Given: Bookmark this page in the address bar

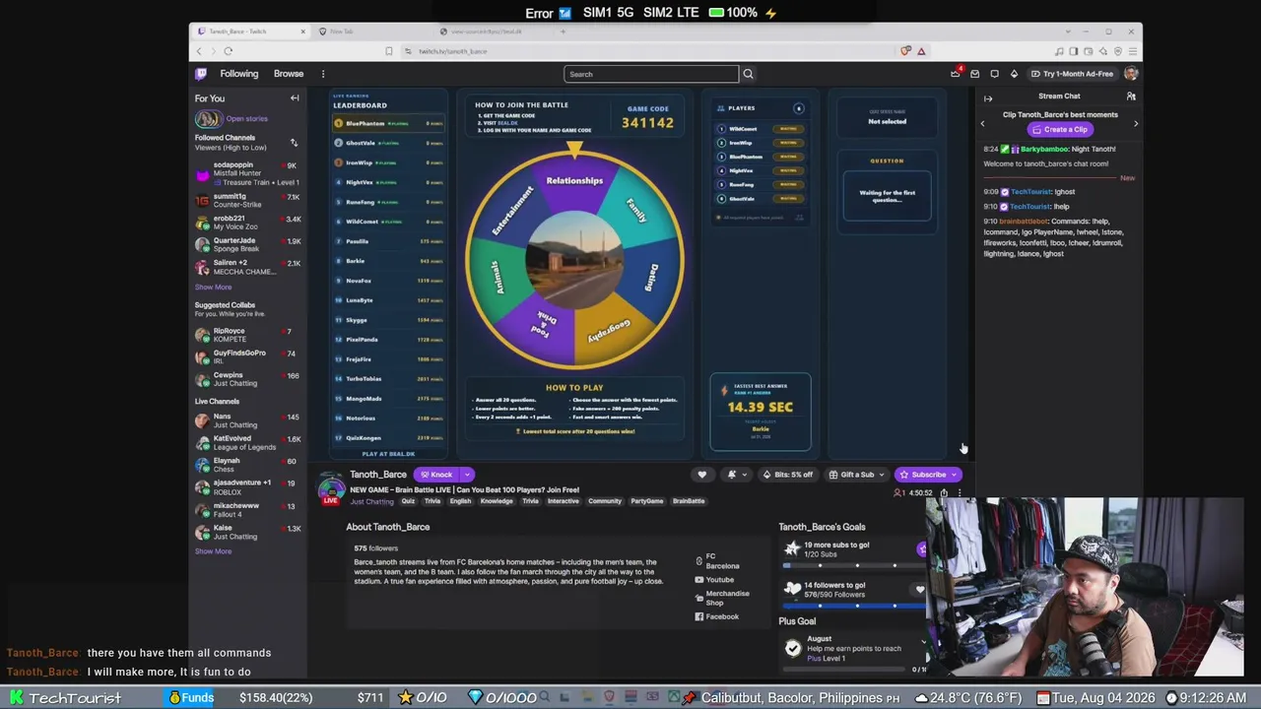Looking at the screenshot, I should click(x=389, y=51).
